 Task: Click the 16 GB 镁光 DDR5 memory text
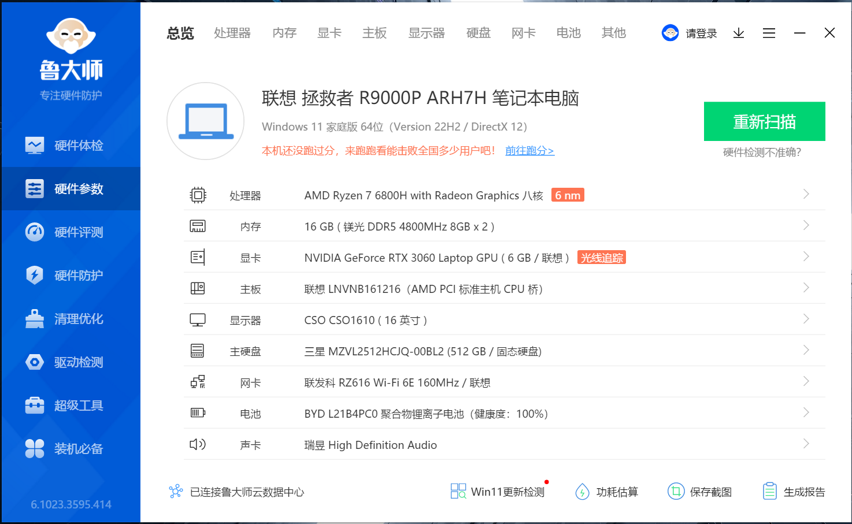click(x=399, y=226)
